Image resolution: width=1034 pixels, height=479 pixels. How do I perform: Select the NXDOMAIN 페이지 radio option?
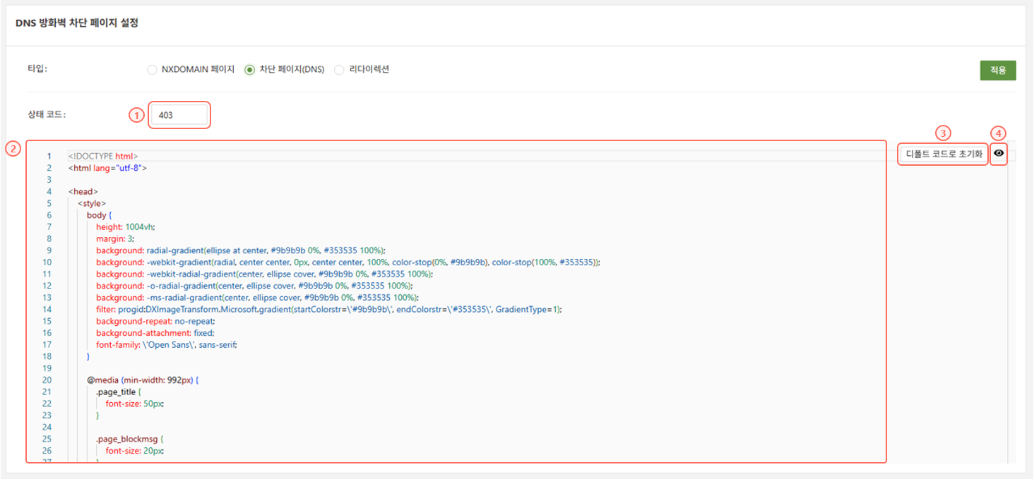point(152,70)
